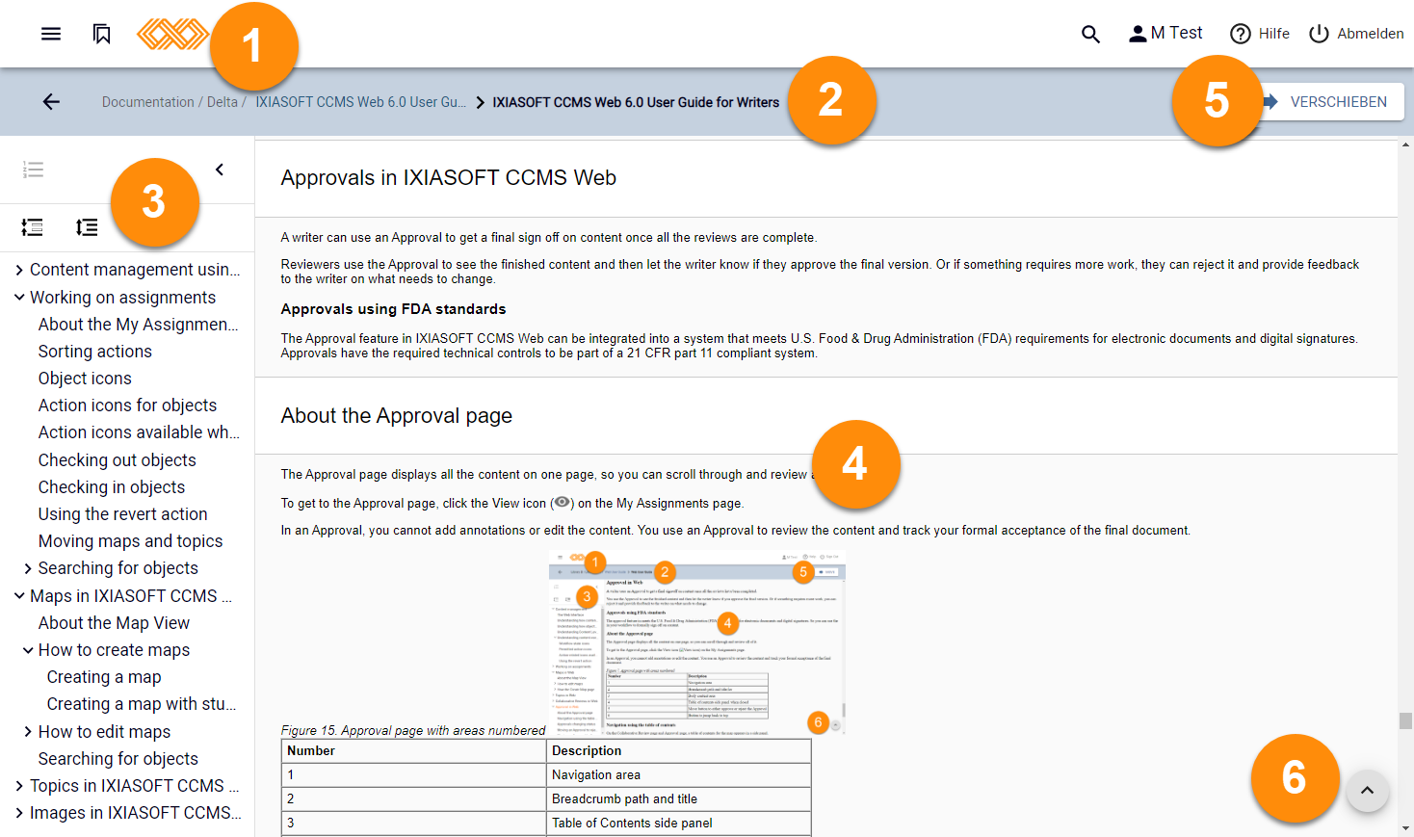
Task: Open Creating a map topic
Action: [104, 677]
